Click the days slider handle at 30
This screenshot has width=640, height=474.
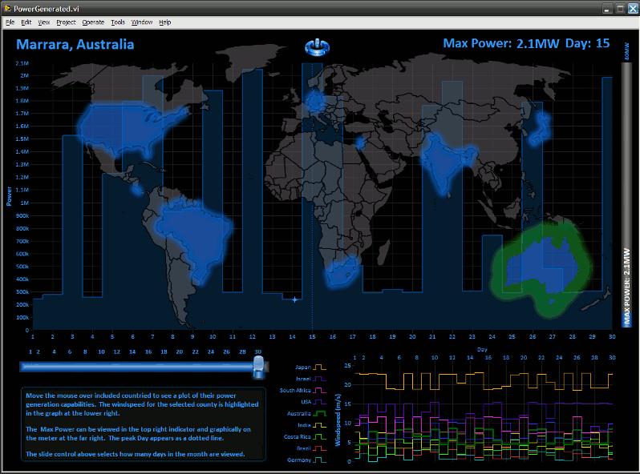258,367
